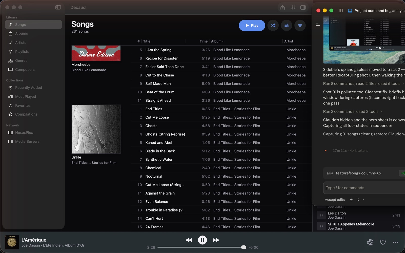Open Composers in the sidebar
The image size is (405, 253).
pyautogui.click(x=33, y=70)
